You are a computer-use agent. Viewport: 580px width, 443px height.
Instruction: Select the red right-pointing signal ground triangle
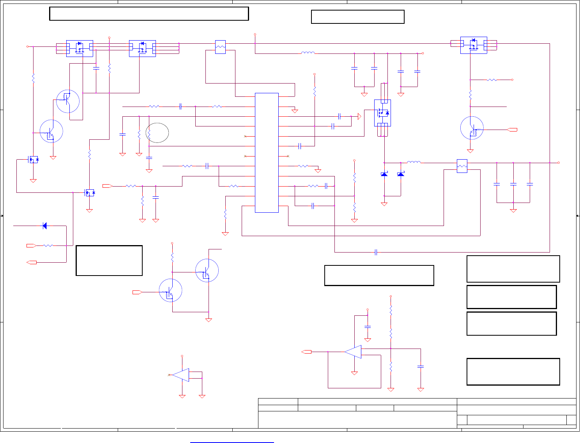pyautogui.click(x=359, y=116)
